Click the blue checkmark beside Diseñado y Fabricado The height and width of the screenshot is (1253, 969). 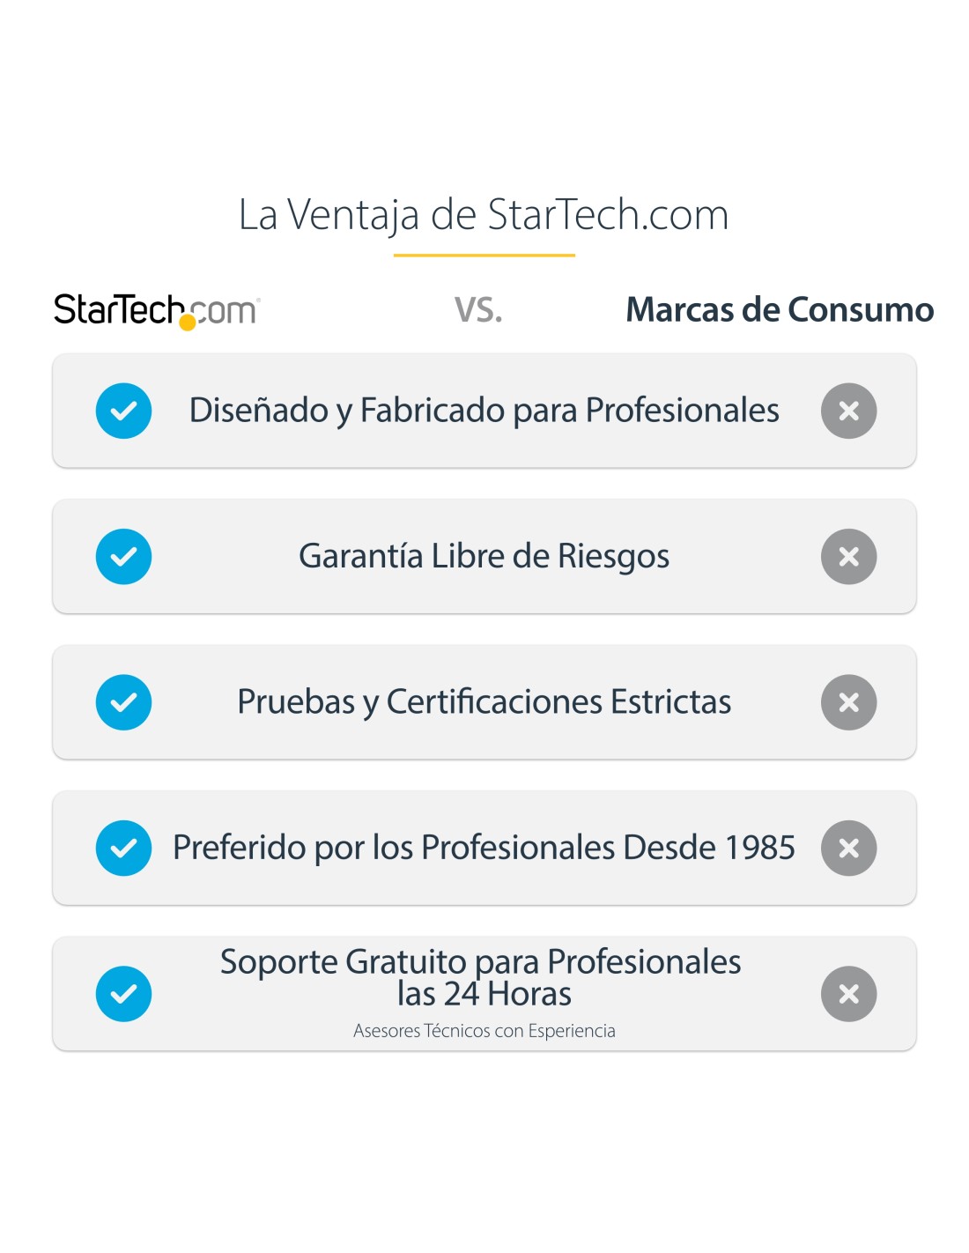(123, 411)
